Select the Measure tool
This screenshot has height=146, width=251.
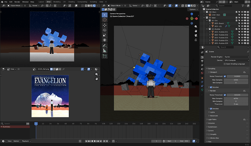[105, 50]
